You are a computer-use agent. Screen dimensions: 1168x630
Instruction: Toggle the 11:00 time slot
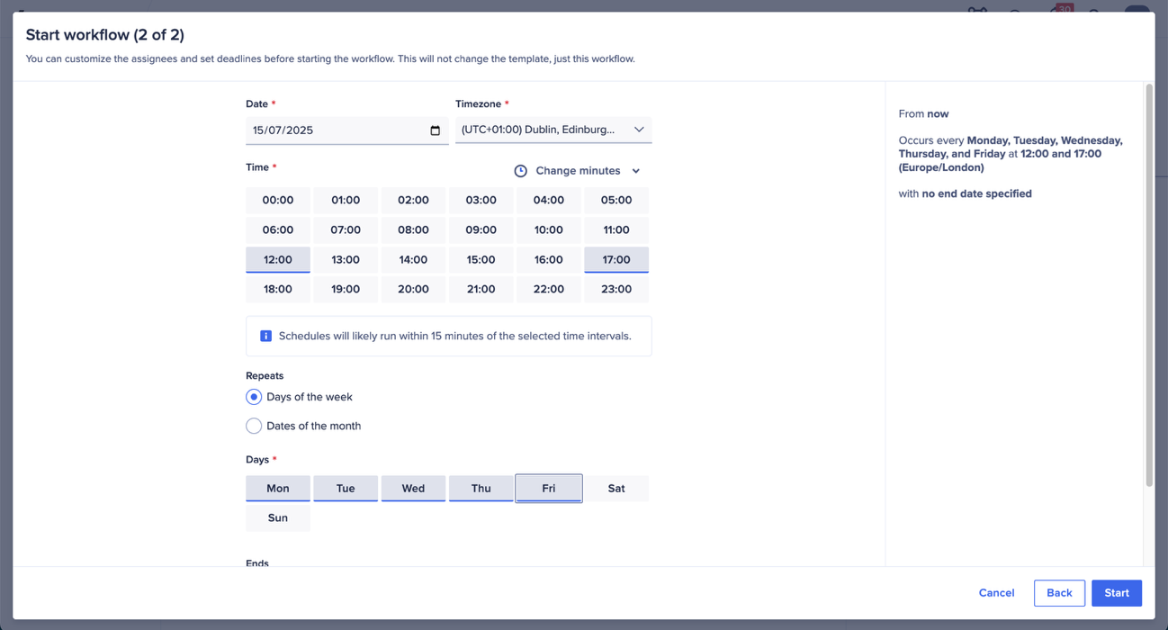(x=616, y=229)
